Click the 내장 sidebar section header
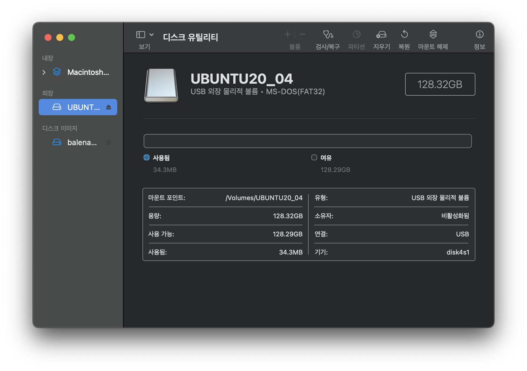The width and height of the screenshot is (527, 371). pyautogui.click(x=48, y=58)
